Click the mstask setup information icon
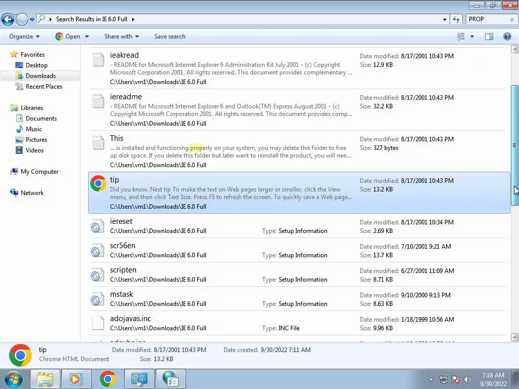Screen dimensions: 519x389 tap(97, 299)
